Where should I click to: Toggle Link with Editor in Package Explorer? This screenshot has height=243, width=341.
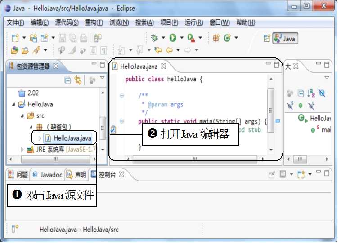click(78, 80)
